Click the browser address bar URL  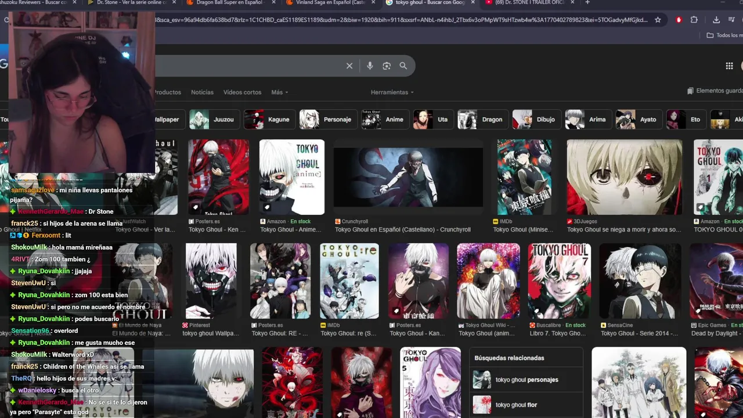pos(401,20)
